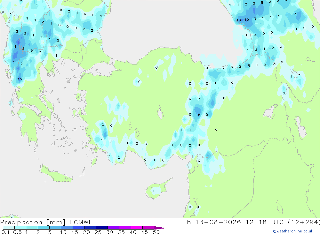This screenshot has width=320, height=234.
Task: Click the '13-08-2026' date text
Action: [218, 222]
